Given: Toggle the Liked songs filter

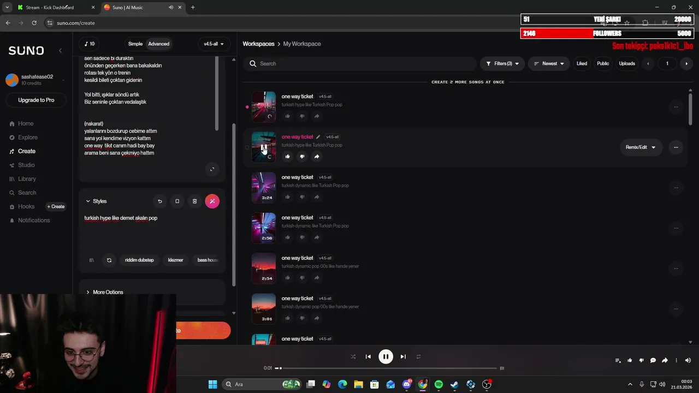Looking at the screenshot, I should pos(582,64).
